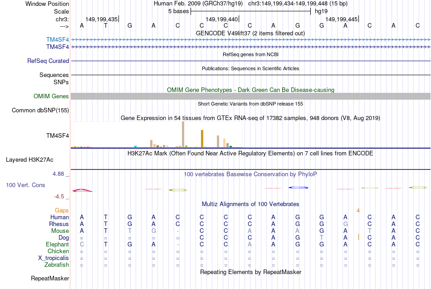The width and height of the screenshot is (431, 289).
Task: Click the Layered H3K27Ac label
Action: 29,160
